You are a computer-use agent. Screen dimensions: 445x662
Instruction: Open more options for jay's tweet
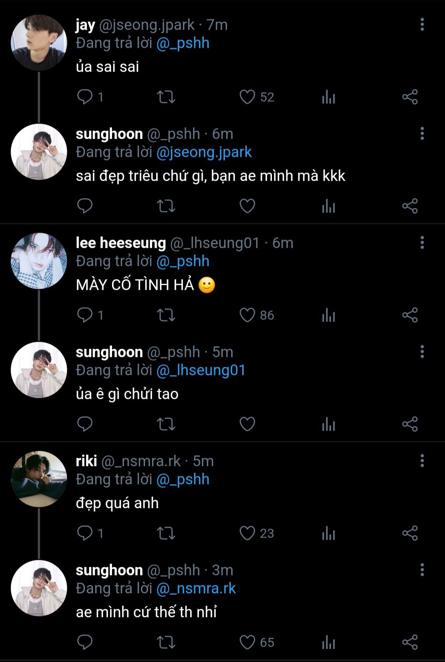pos(422,25)
